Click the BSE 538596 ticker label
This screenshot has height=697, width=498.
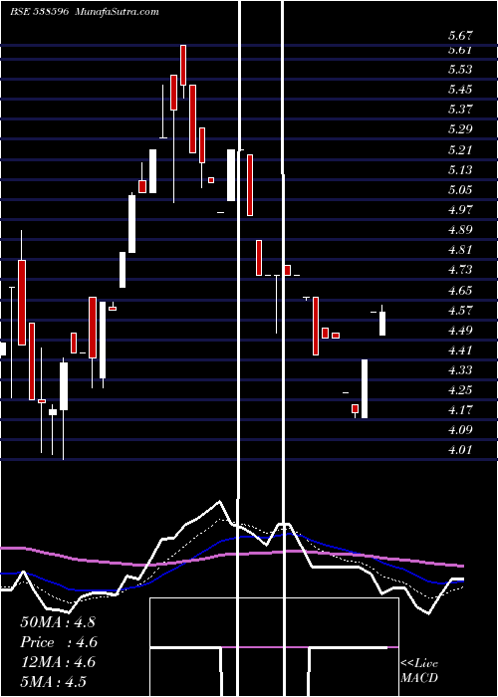[x=39, y=12]
